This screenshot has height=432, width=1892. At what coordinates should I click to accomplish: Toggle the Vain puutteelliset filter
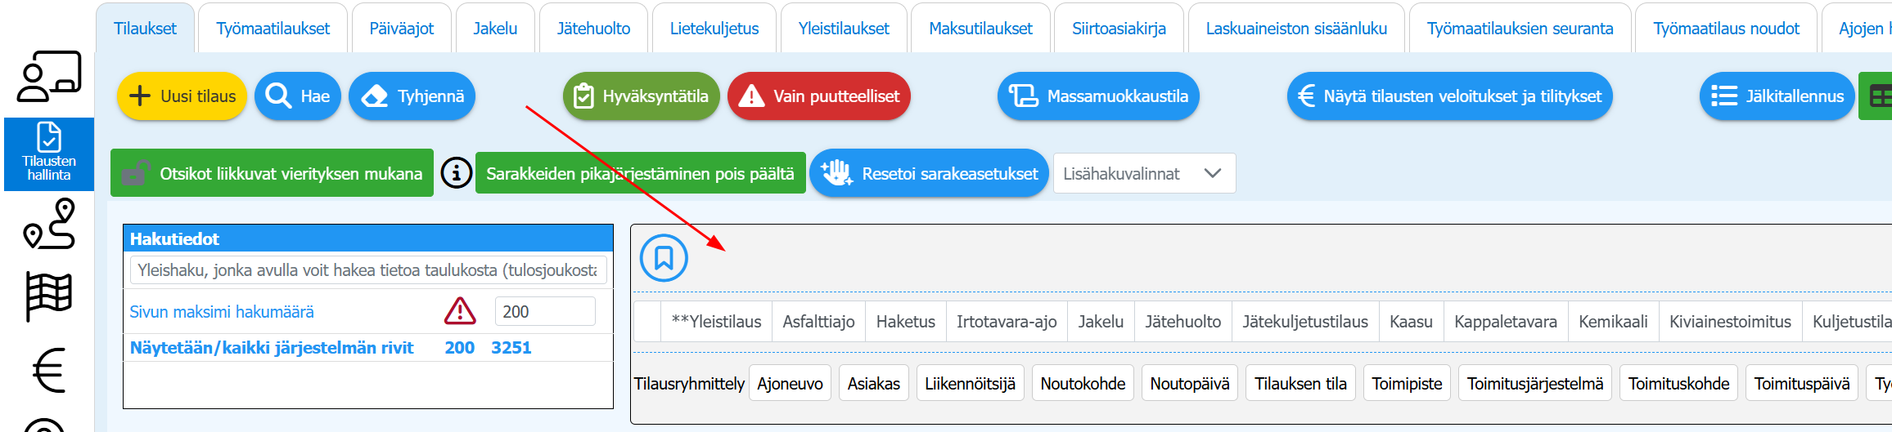pyautogui.click(x=818, y=96)
